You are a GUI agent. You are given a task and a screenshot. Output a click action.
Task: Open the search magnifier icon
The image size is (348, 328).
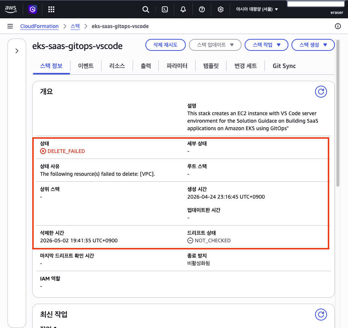[x=146, y=9]
